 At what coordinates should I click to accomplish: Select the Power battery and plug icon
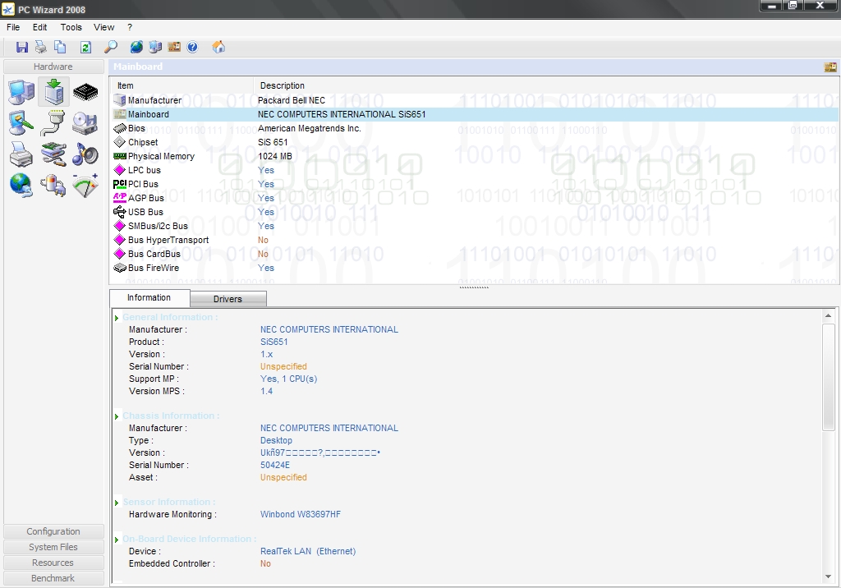53,186
